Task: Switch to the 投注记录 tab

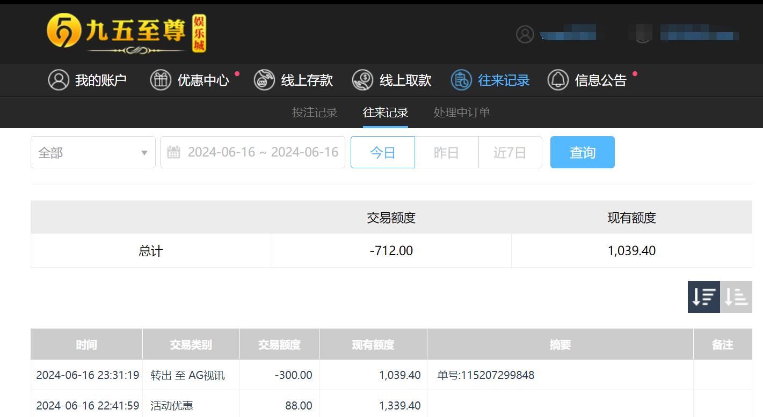Action: [x=315, y=113]
